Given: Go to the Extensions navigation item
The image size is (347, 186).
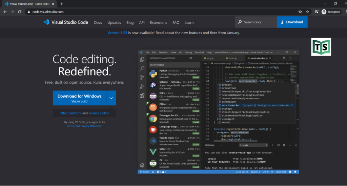Looking at the screenshot, I should (158, 23).
